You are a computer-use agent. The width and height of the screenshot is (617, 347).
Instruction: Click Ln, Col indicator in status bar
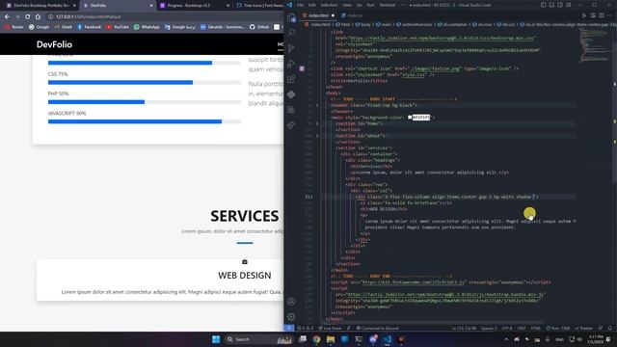pyautogui.click(x=464, y=328)
